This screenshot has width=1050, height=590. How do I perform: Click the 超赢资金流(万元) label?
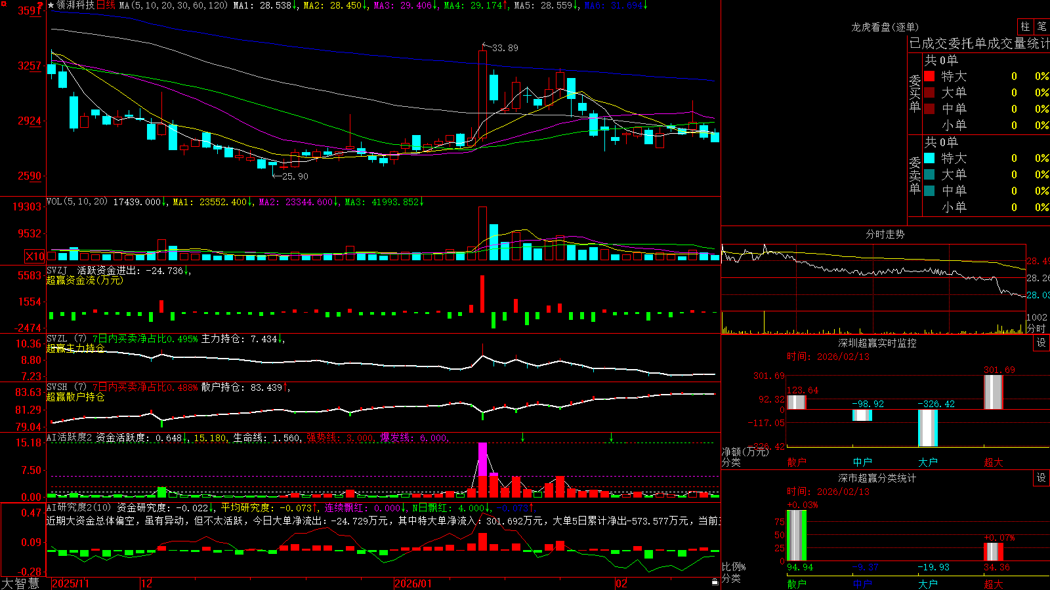(x=85, y=281)
